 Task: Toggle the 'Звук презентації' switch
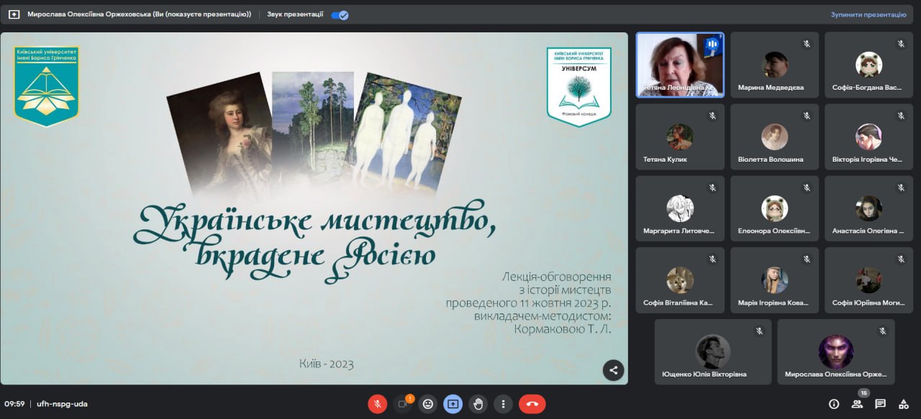click(x=340, y=14)
